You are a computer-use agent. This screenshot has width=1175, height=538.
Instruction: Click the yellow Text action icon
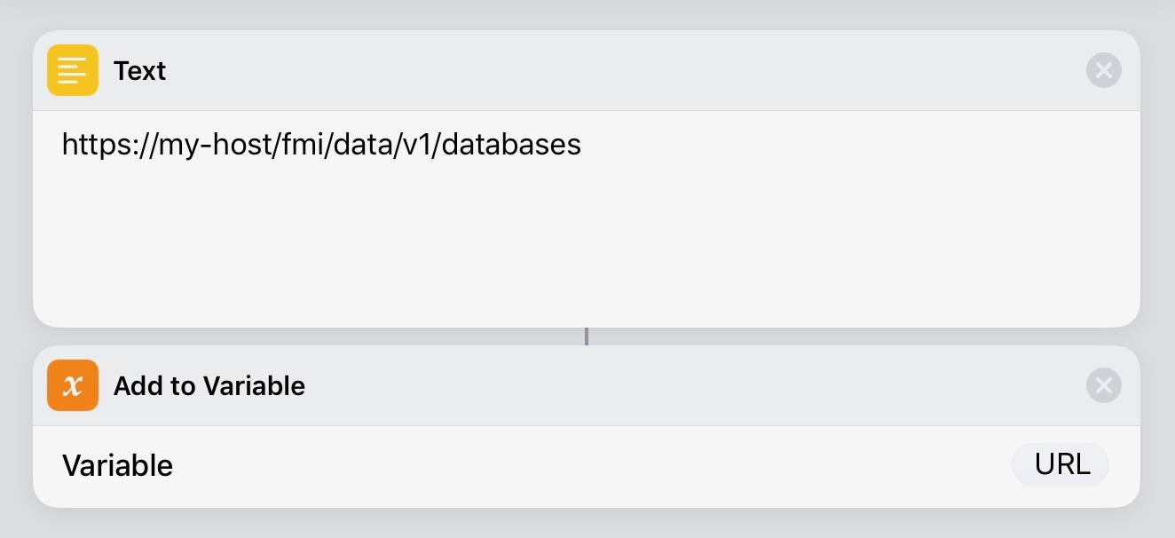73,70
